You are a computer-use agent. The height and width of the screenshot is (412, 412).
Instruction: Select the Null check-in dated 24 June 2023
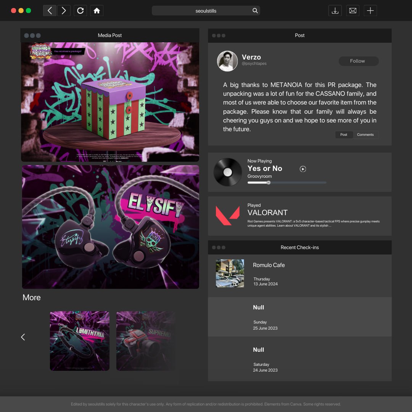[x=300, y=359]
